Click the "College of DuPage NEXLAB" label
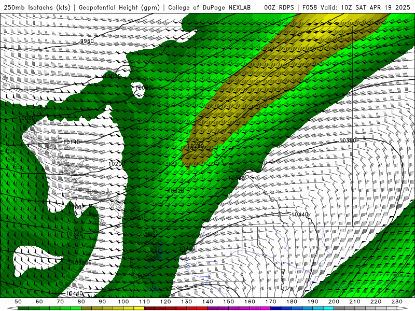The width and height of the screenshot is (415, 311). (210, 7)
